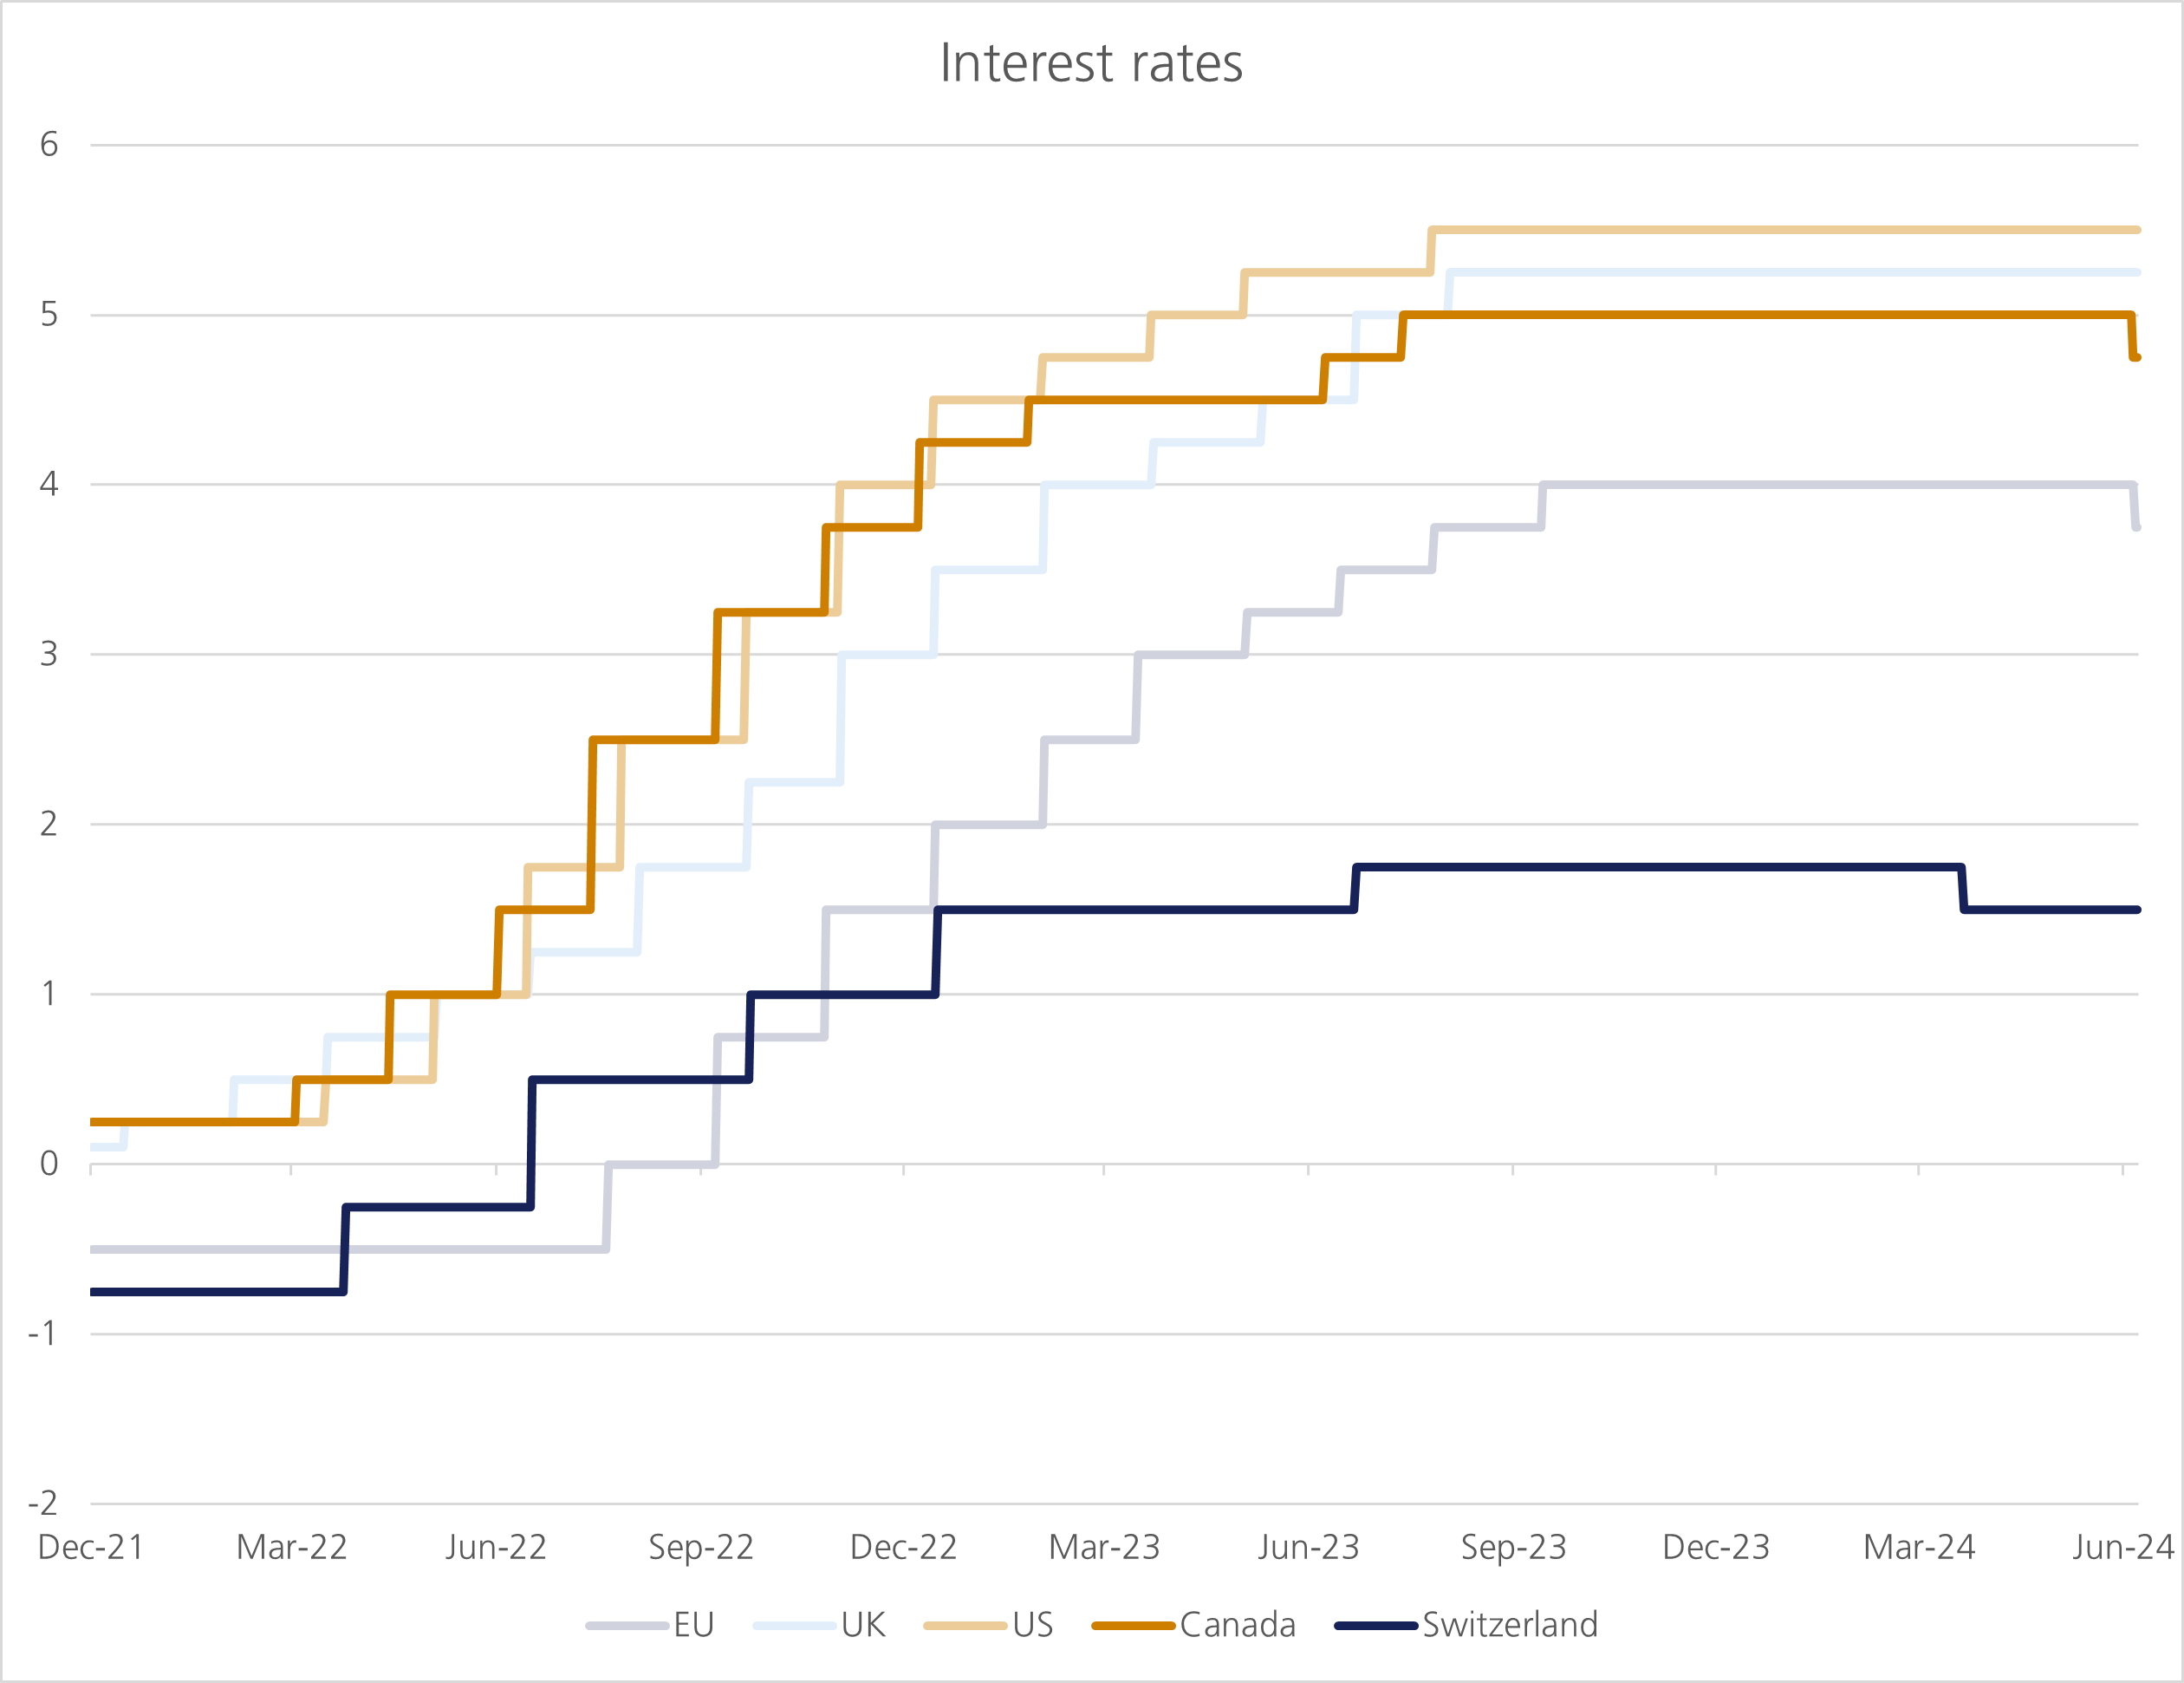Click the y-axis value 6
Screen dimensions: 2184x1683
click(49, 145)
